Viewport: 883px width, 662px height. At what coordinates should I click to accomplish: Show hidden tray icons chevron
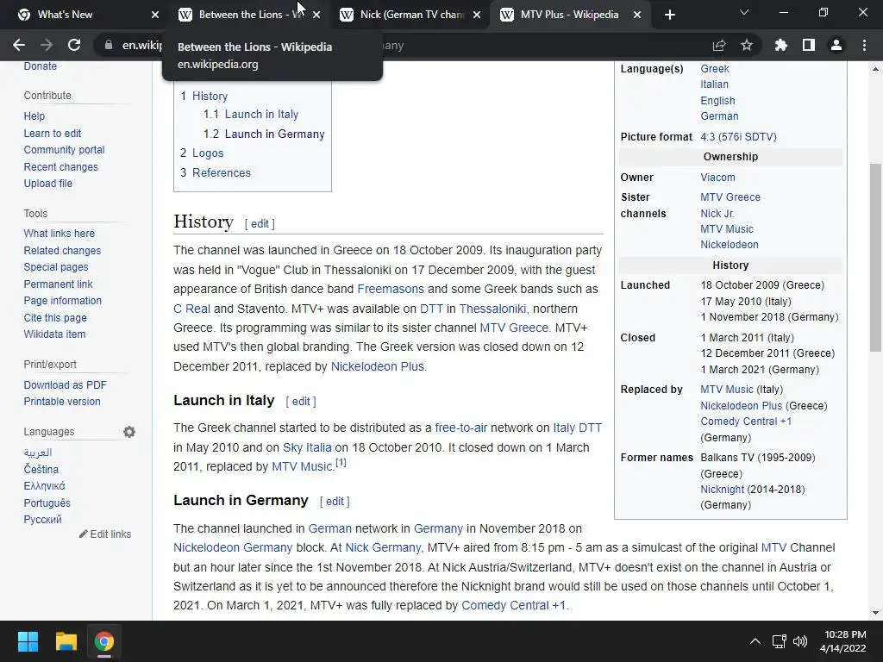tap(755, 641)
